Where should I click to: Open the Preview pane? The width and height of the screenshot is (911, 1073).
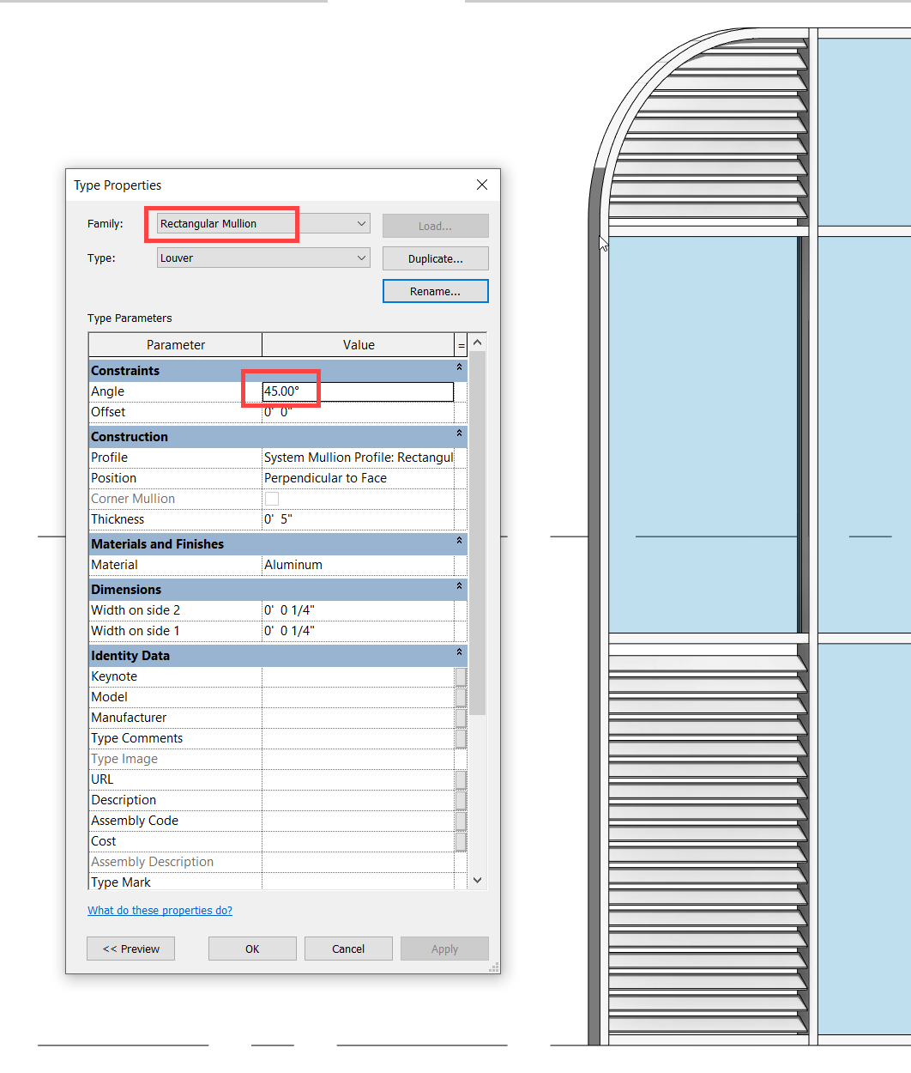coord(130,949)
